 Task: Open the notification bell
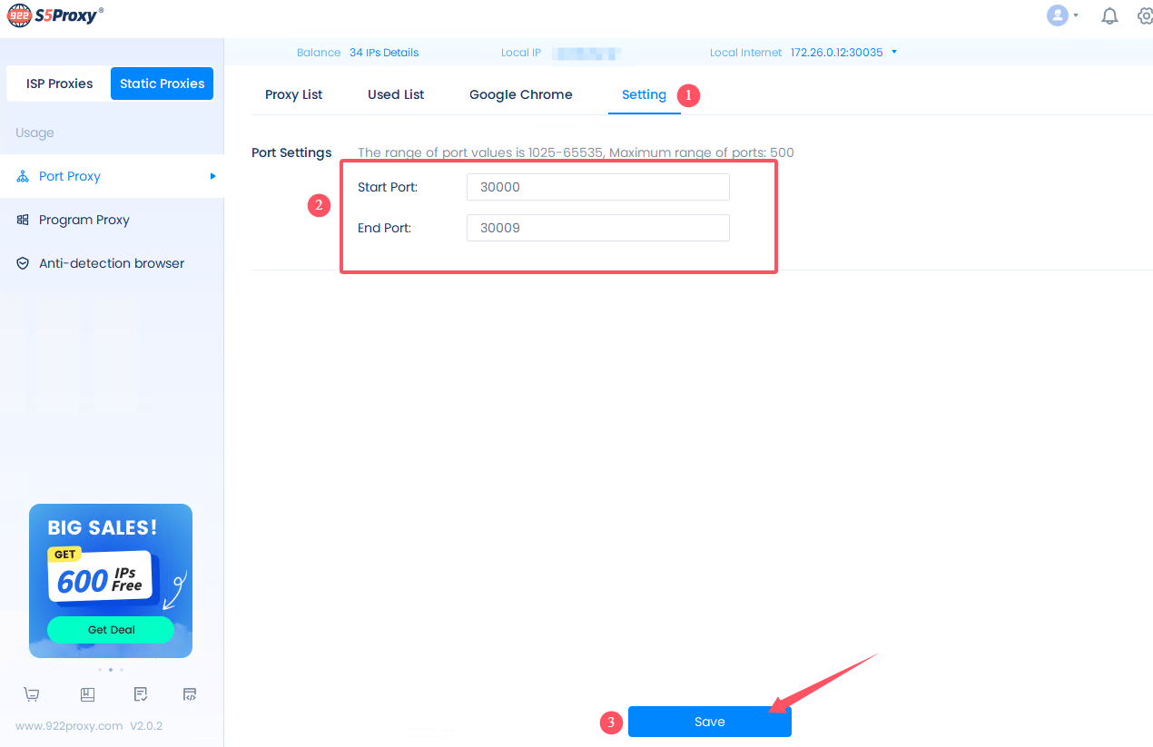click(x=1109, y=15)
